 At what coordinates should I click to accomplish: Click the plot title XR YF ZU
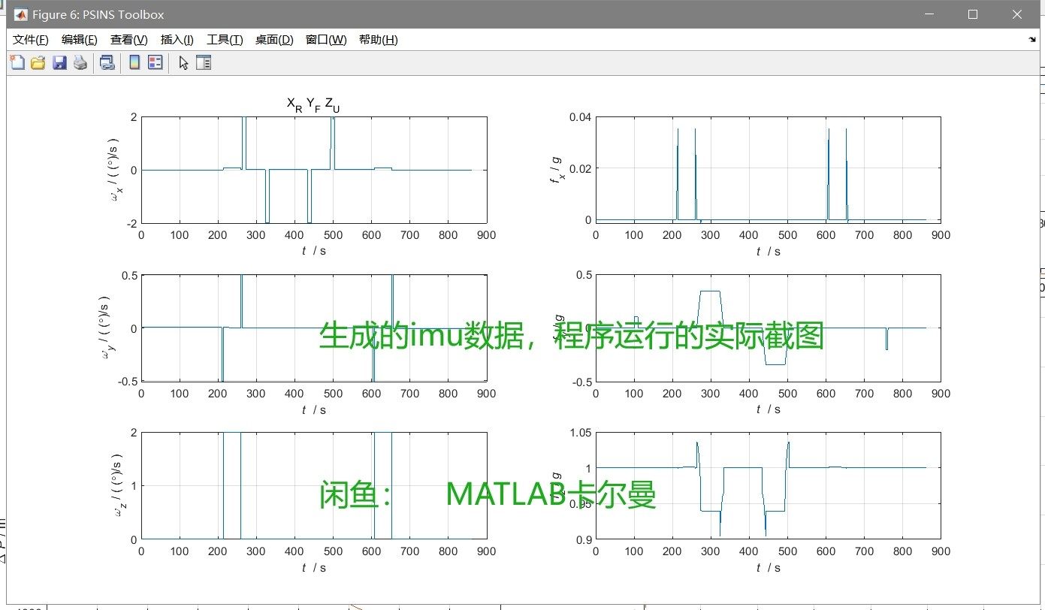coord(314,105)
